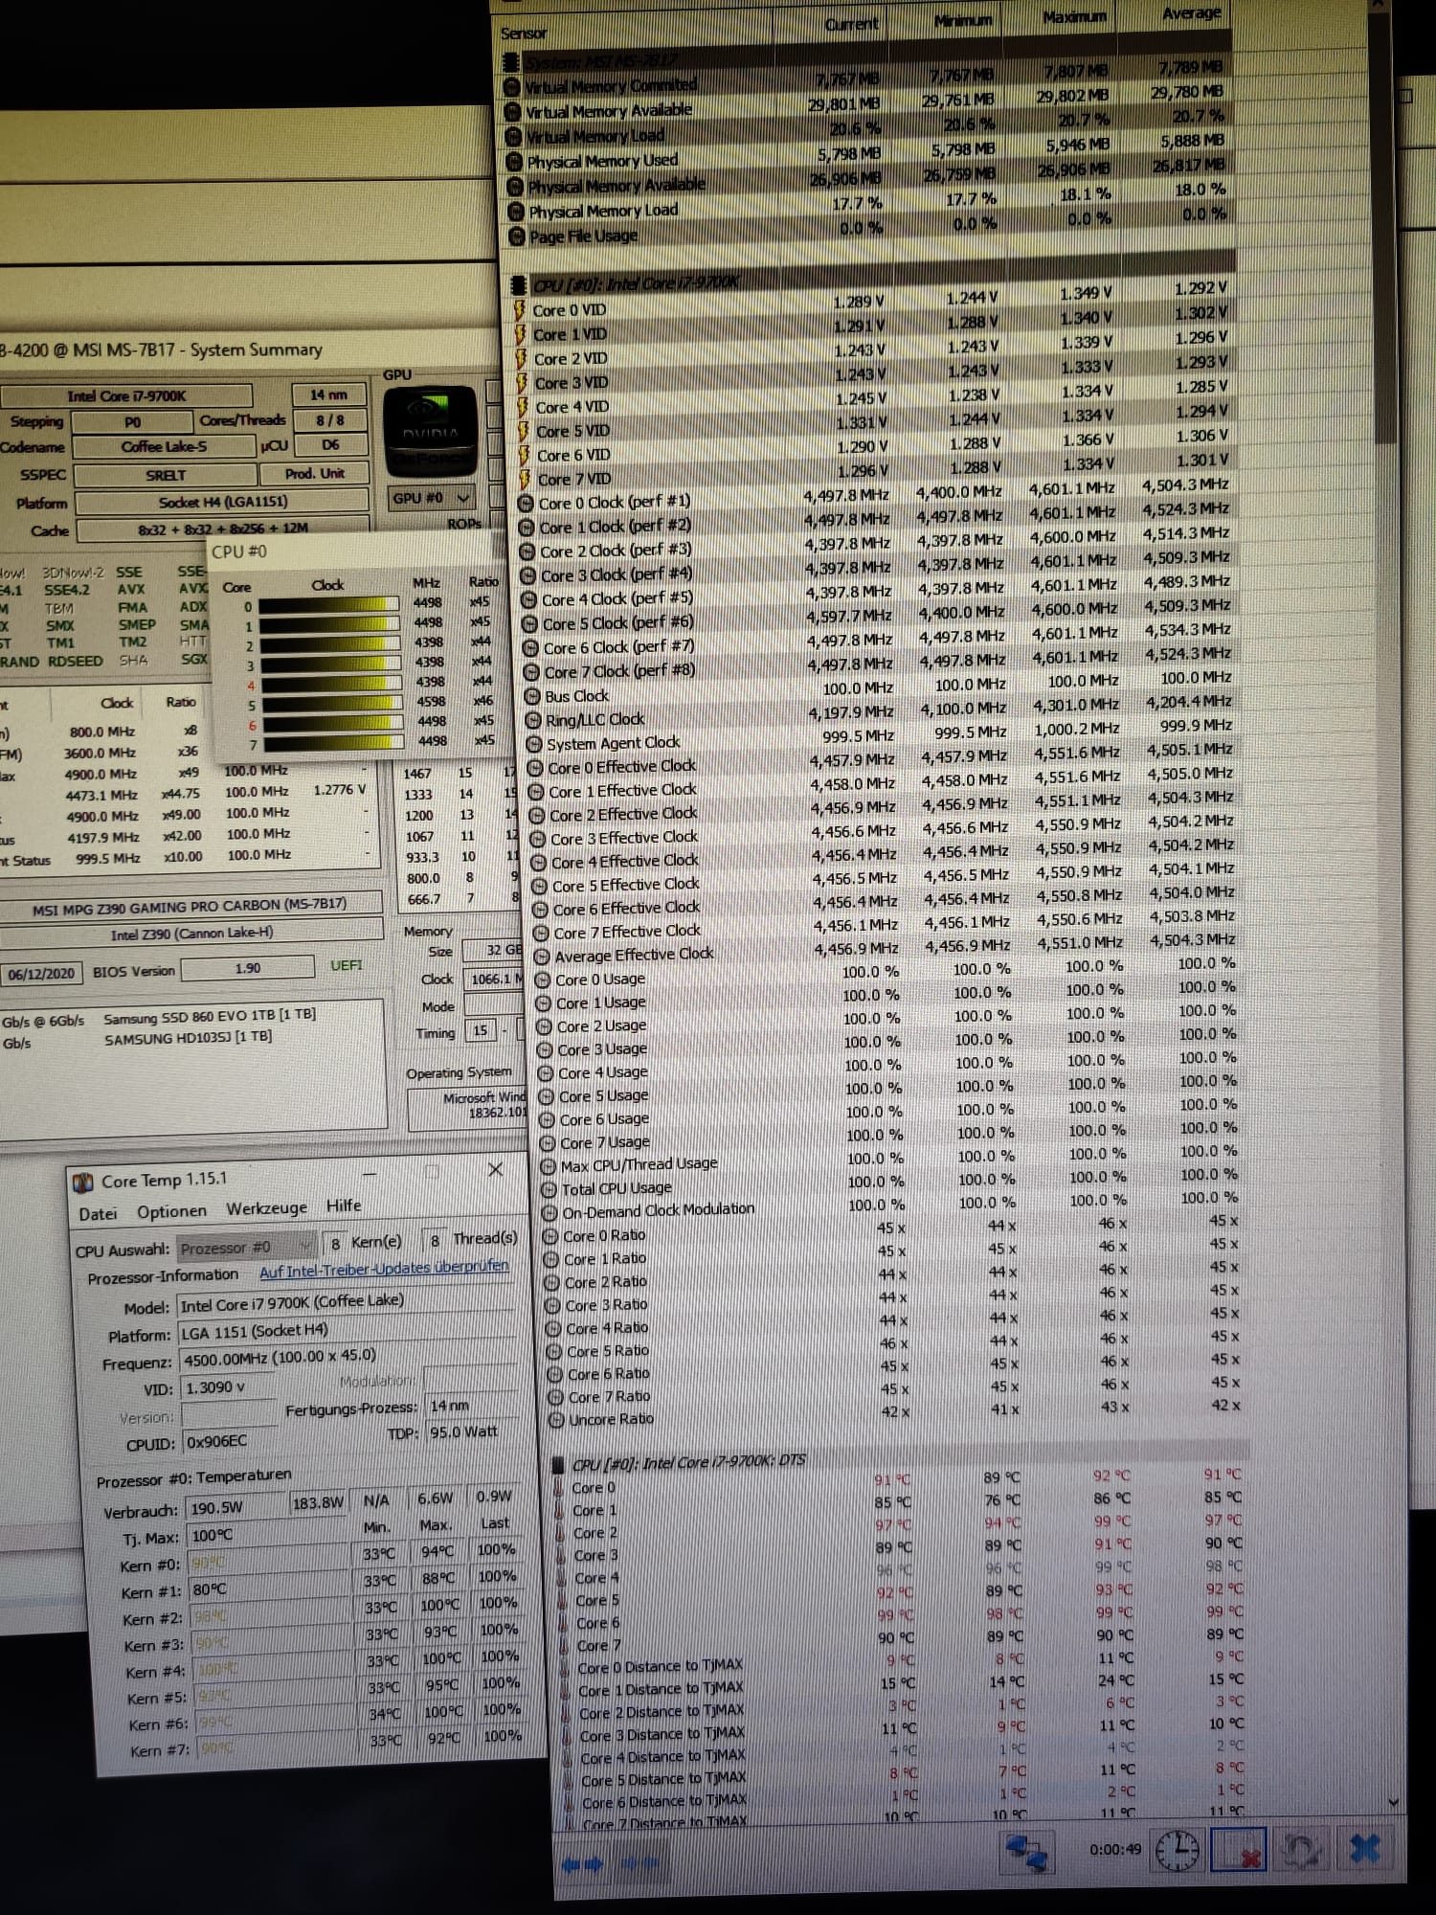This screenshot has height=1915, width=1436.
Task: Click the Current column header in HWiNFO
Action: click(851, 23)
